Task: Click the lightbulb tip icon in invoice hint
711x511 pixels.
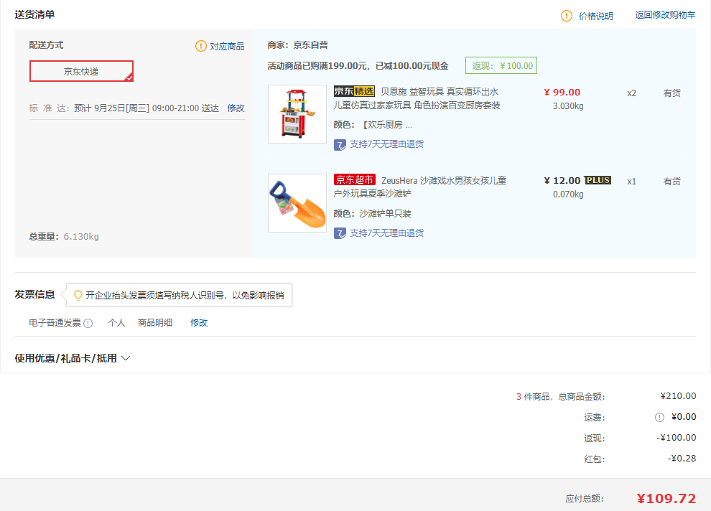Action: point(78,296)
